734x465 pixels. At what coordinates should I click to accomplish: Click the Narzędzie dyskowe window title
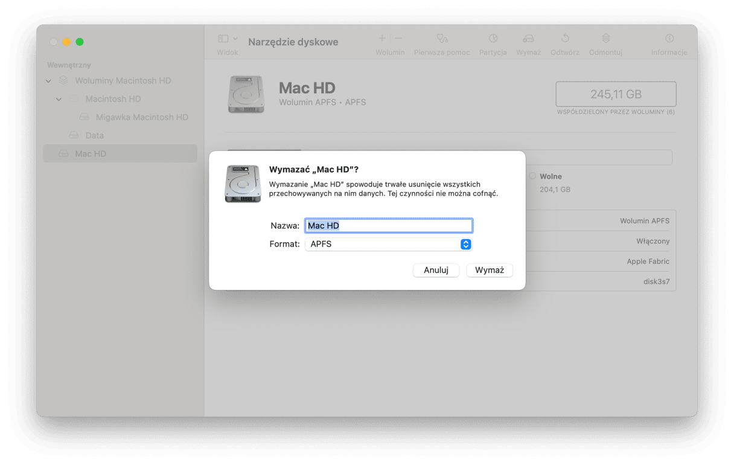(x=293, y=42)
